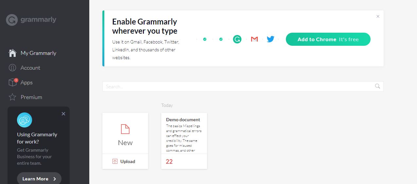
Task: Click Add to Chrome button
Action: click(x=328, y=39)
